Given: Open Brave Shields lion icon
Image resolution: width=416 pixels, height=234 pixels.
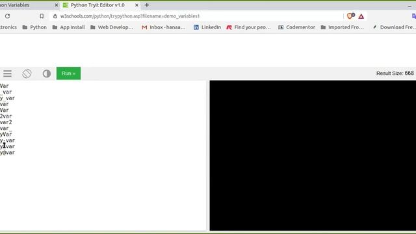Looking at the screenshot, I should [x=351, y=16].
